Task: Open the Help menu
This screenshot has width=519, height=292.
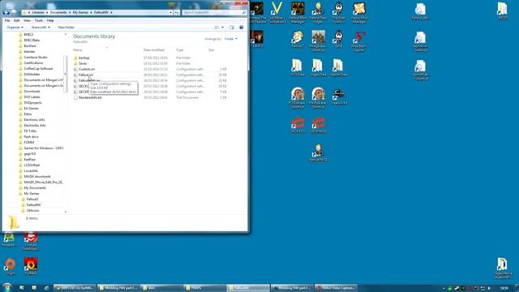Action: pyautogui.click(x=50, y=20)
